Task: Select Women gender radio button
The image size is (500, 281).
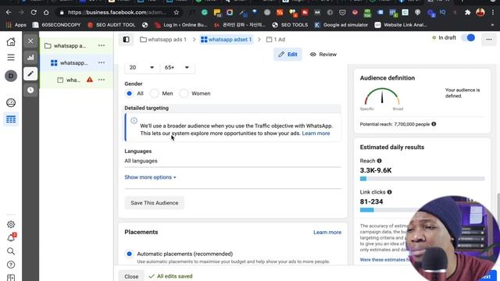Action: coord(184,94)
